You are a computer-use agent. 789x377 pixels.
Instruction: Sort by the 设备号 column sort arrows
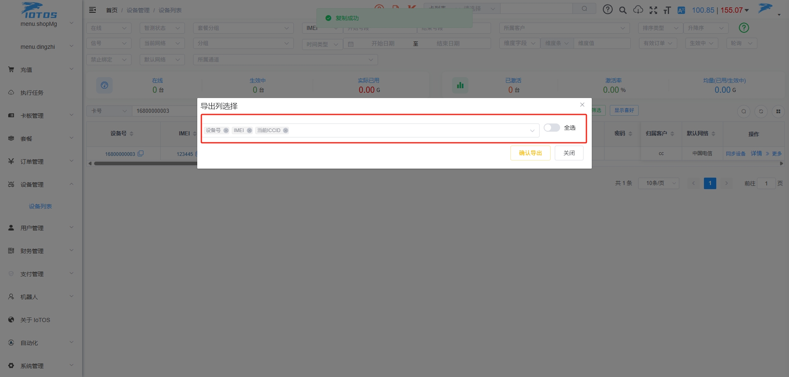(x=131, y=134)
